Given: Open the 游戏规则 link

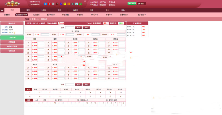Looking at the screenshot, I should 103,5.
